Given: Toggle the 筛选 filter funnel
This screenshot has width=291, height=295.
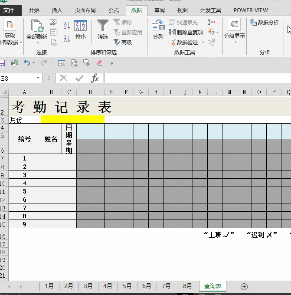Looking at the screenshot, I should [x=103, y=29].
